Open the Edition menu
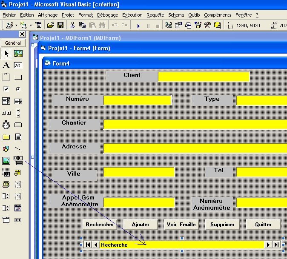Image resolution: width=287 pixels, height=259 pixels. pos(27,15)
